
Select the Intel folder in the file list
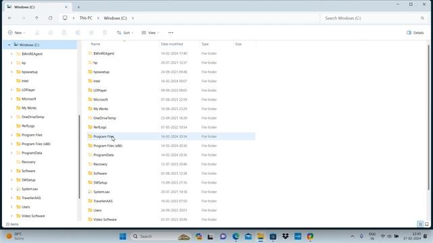point(171,81)
